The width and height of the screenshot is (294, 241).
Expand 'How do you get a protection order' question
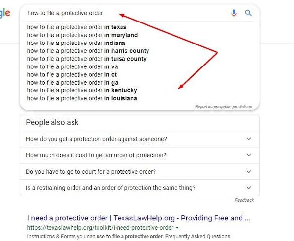(139, 139)
